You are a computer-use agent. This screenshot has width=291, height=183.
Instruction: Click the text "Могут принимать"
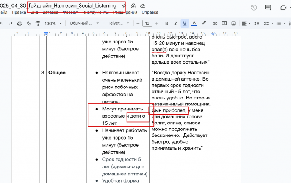pyautogui.click(x=122, y=109)
